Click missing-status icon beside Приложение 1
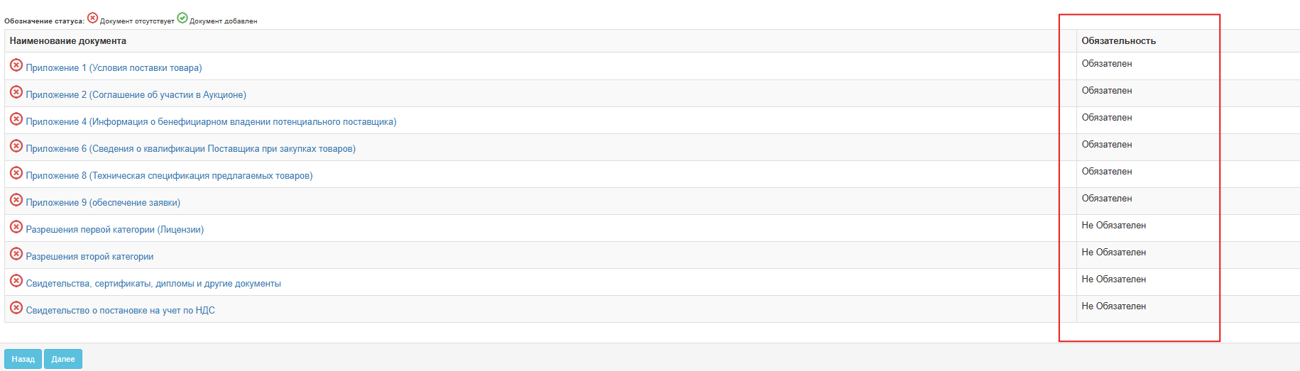The height and width of the screenshot is (371, 1300). coord(16,65)
